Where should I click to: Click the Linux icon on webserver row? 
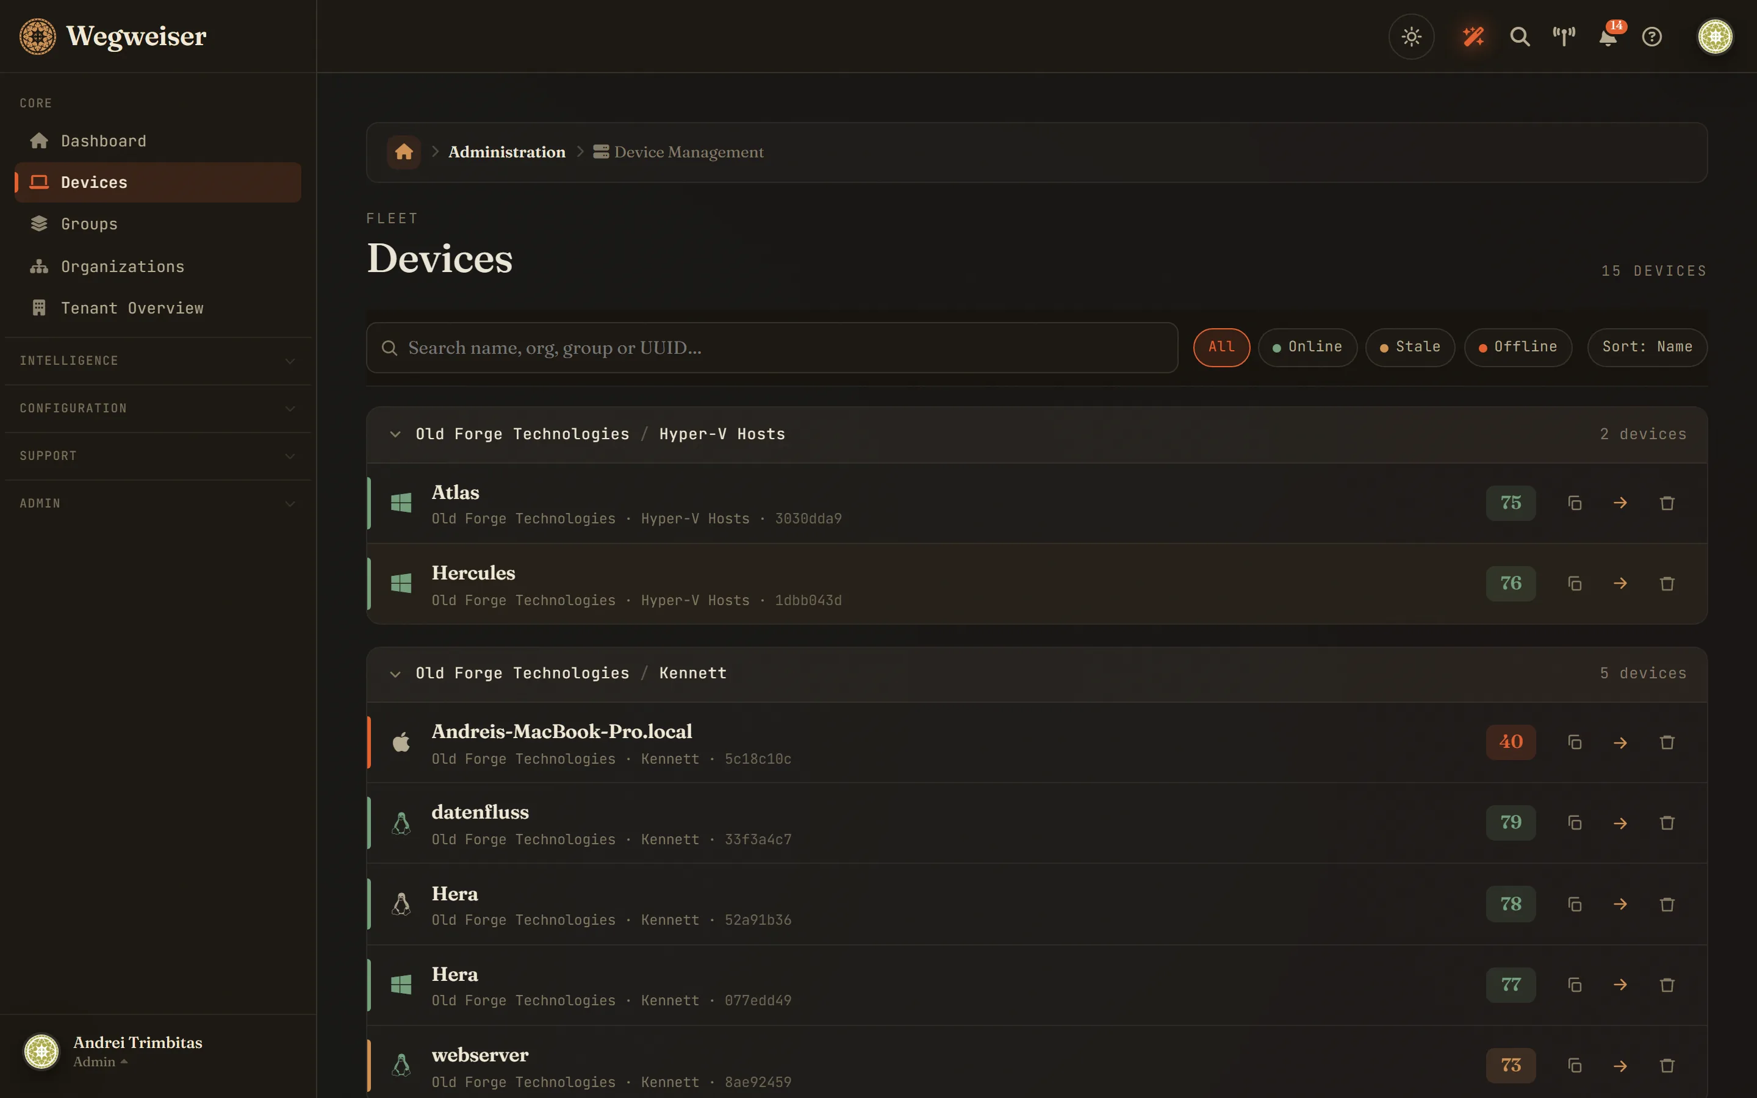tap(401, 1065)
